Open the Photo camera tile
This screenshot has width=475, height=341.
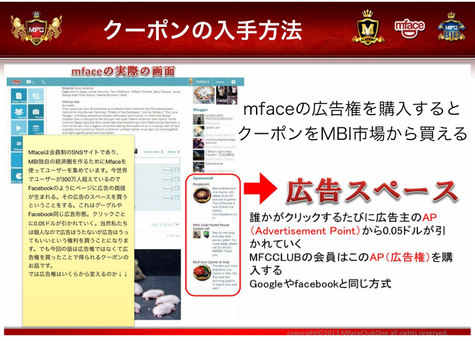36,112
